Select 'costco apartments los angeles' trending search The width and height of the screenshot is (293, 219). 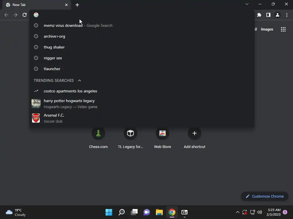point(142,91)
